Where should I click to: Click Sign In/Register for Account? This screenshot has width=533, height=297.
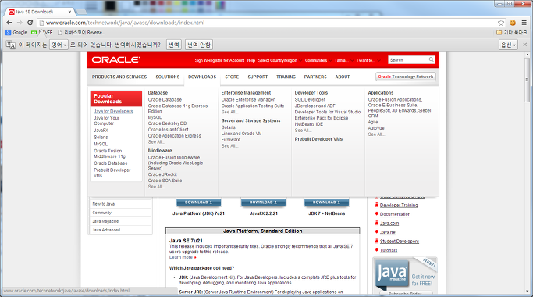(219, 60)
